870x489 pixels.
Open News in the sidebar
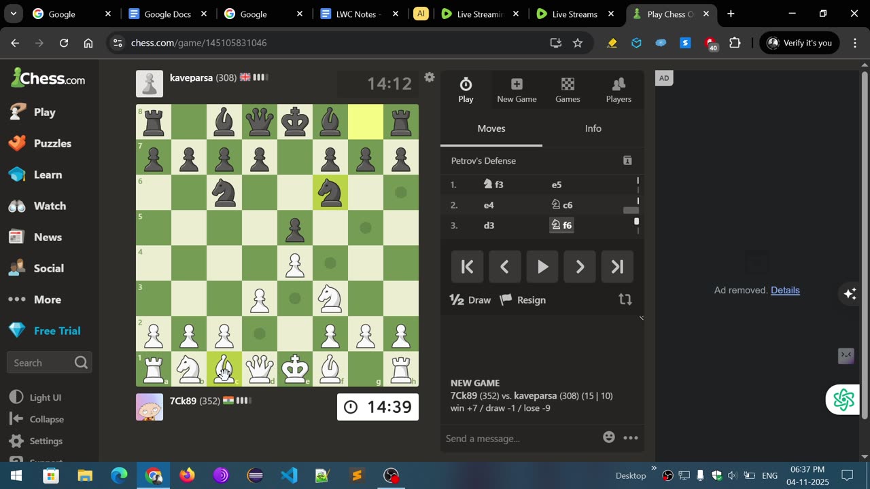(x=49, y=237)
